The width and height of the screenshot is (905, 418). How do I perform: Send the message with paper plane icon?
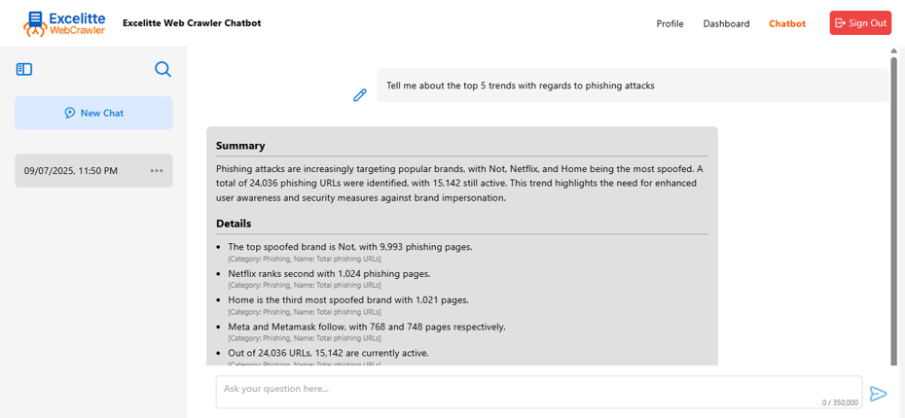pos(878,394)
